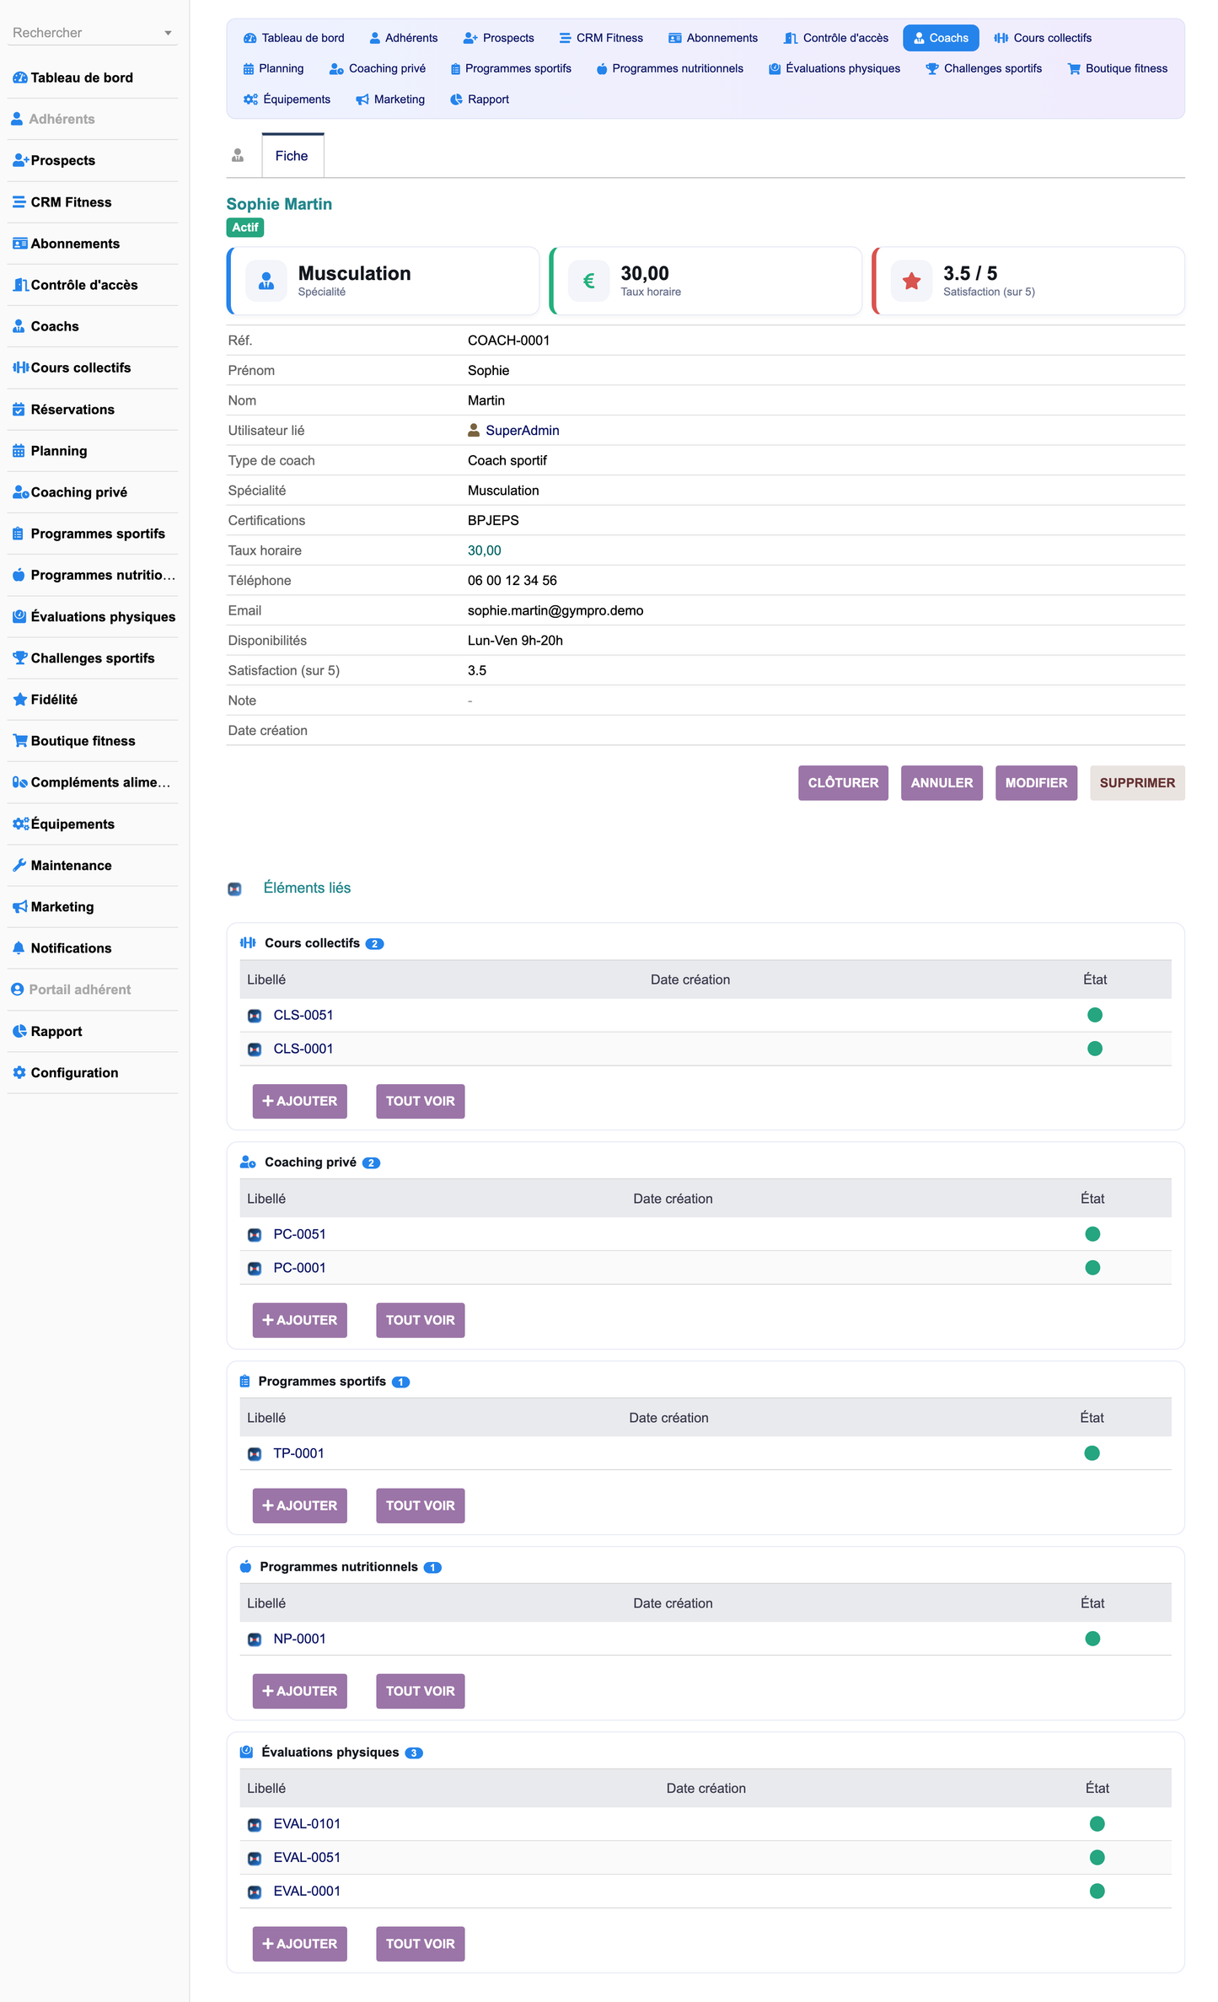Click the red star Satisfaction card icon

tap(911, 281)
